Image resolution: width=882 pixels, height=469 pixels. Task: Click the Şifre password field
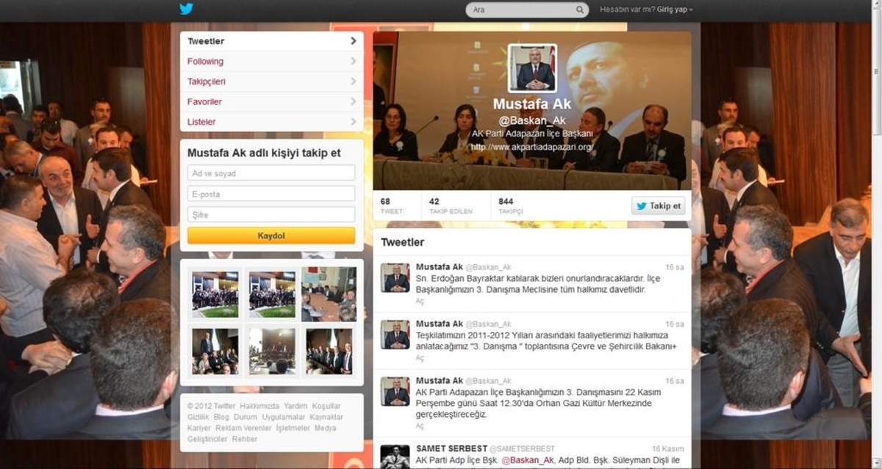point(271,214)
